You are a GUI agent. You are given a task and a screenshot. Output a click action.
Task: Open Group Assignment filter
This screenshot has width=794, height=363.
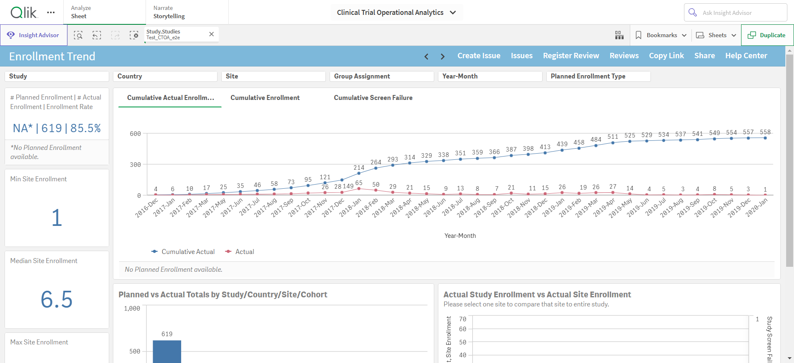[x=382, y=76]
